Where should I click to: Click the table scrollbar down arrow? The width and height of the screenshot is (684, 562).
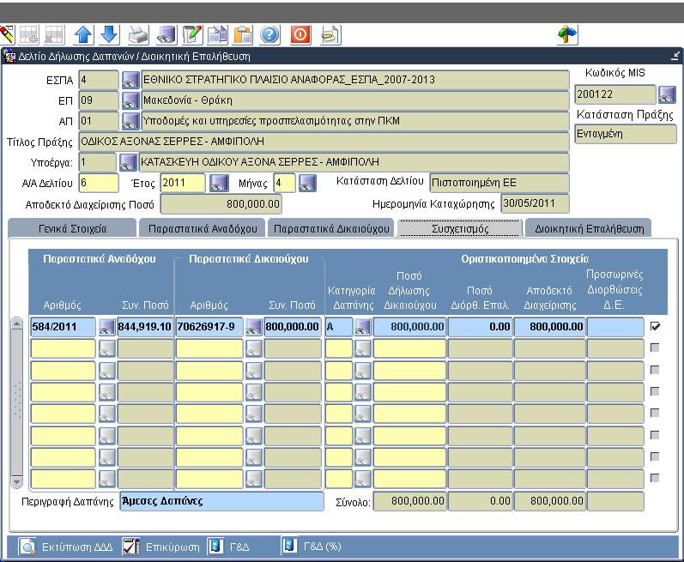click(x=16, y=482)
